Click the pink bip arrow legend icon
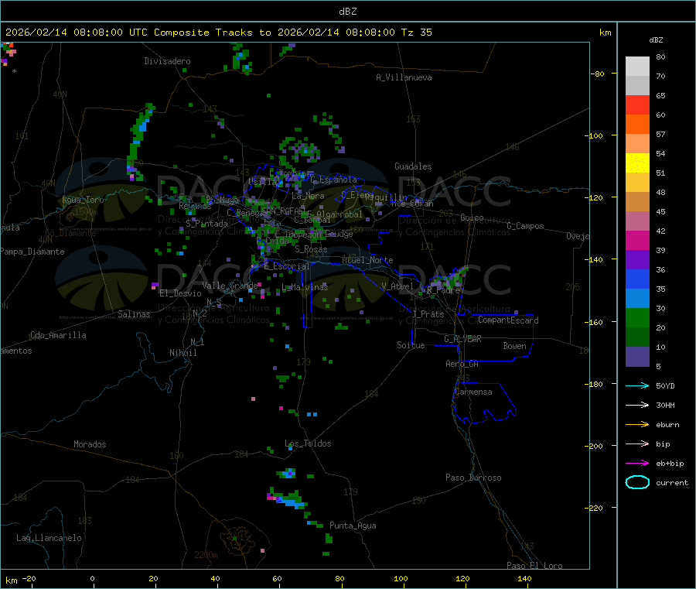Screen dimensions: 696x589 (637, 443)
